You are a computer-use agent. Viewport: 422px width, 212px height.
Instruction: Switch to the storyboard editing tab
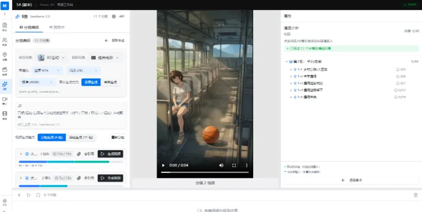click(29, 27)
